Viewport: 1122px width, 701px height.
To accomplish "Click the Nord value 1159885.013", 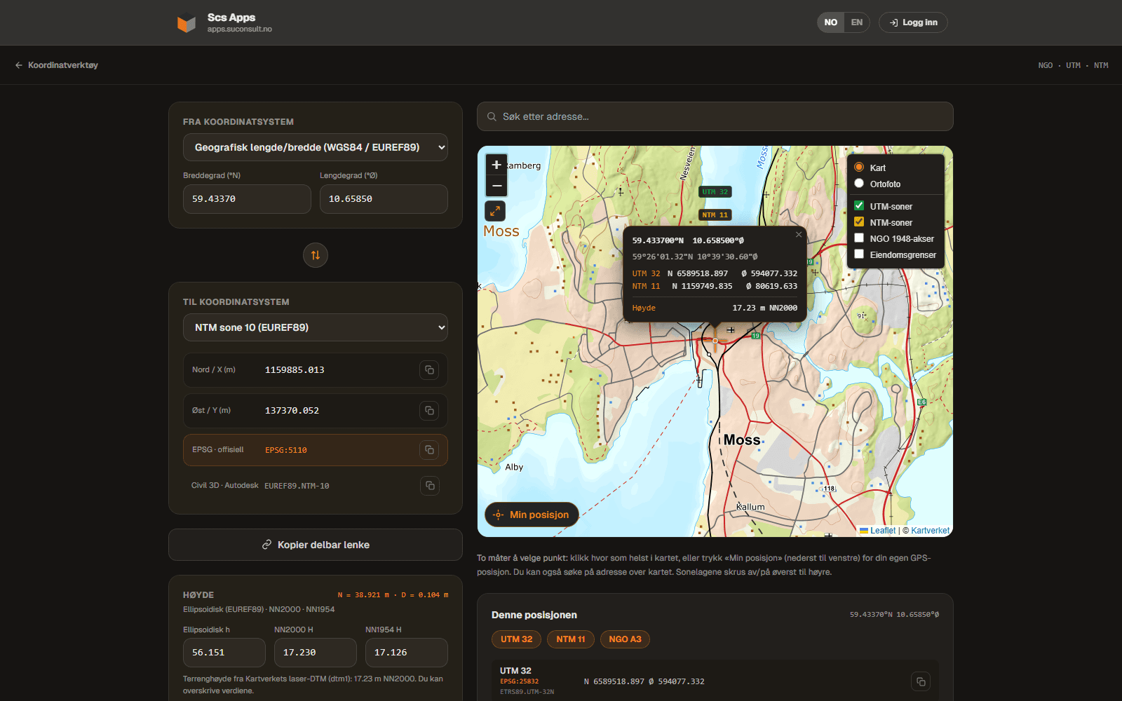I will pos(295,370).
